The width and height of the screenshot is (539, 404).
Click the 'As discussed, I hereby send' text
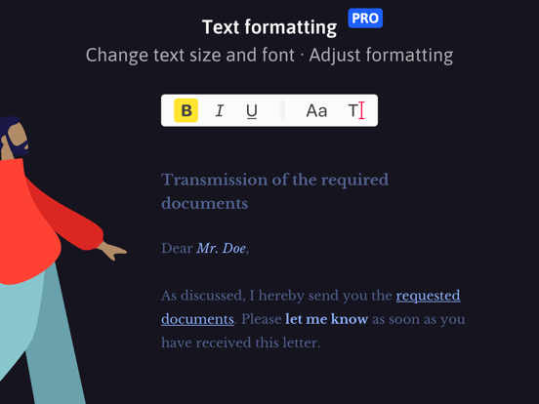pyautogui.click(x=250, y=296)
